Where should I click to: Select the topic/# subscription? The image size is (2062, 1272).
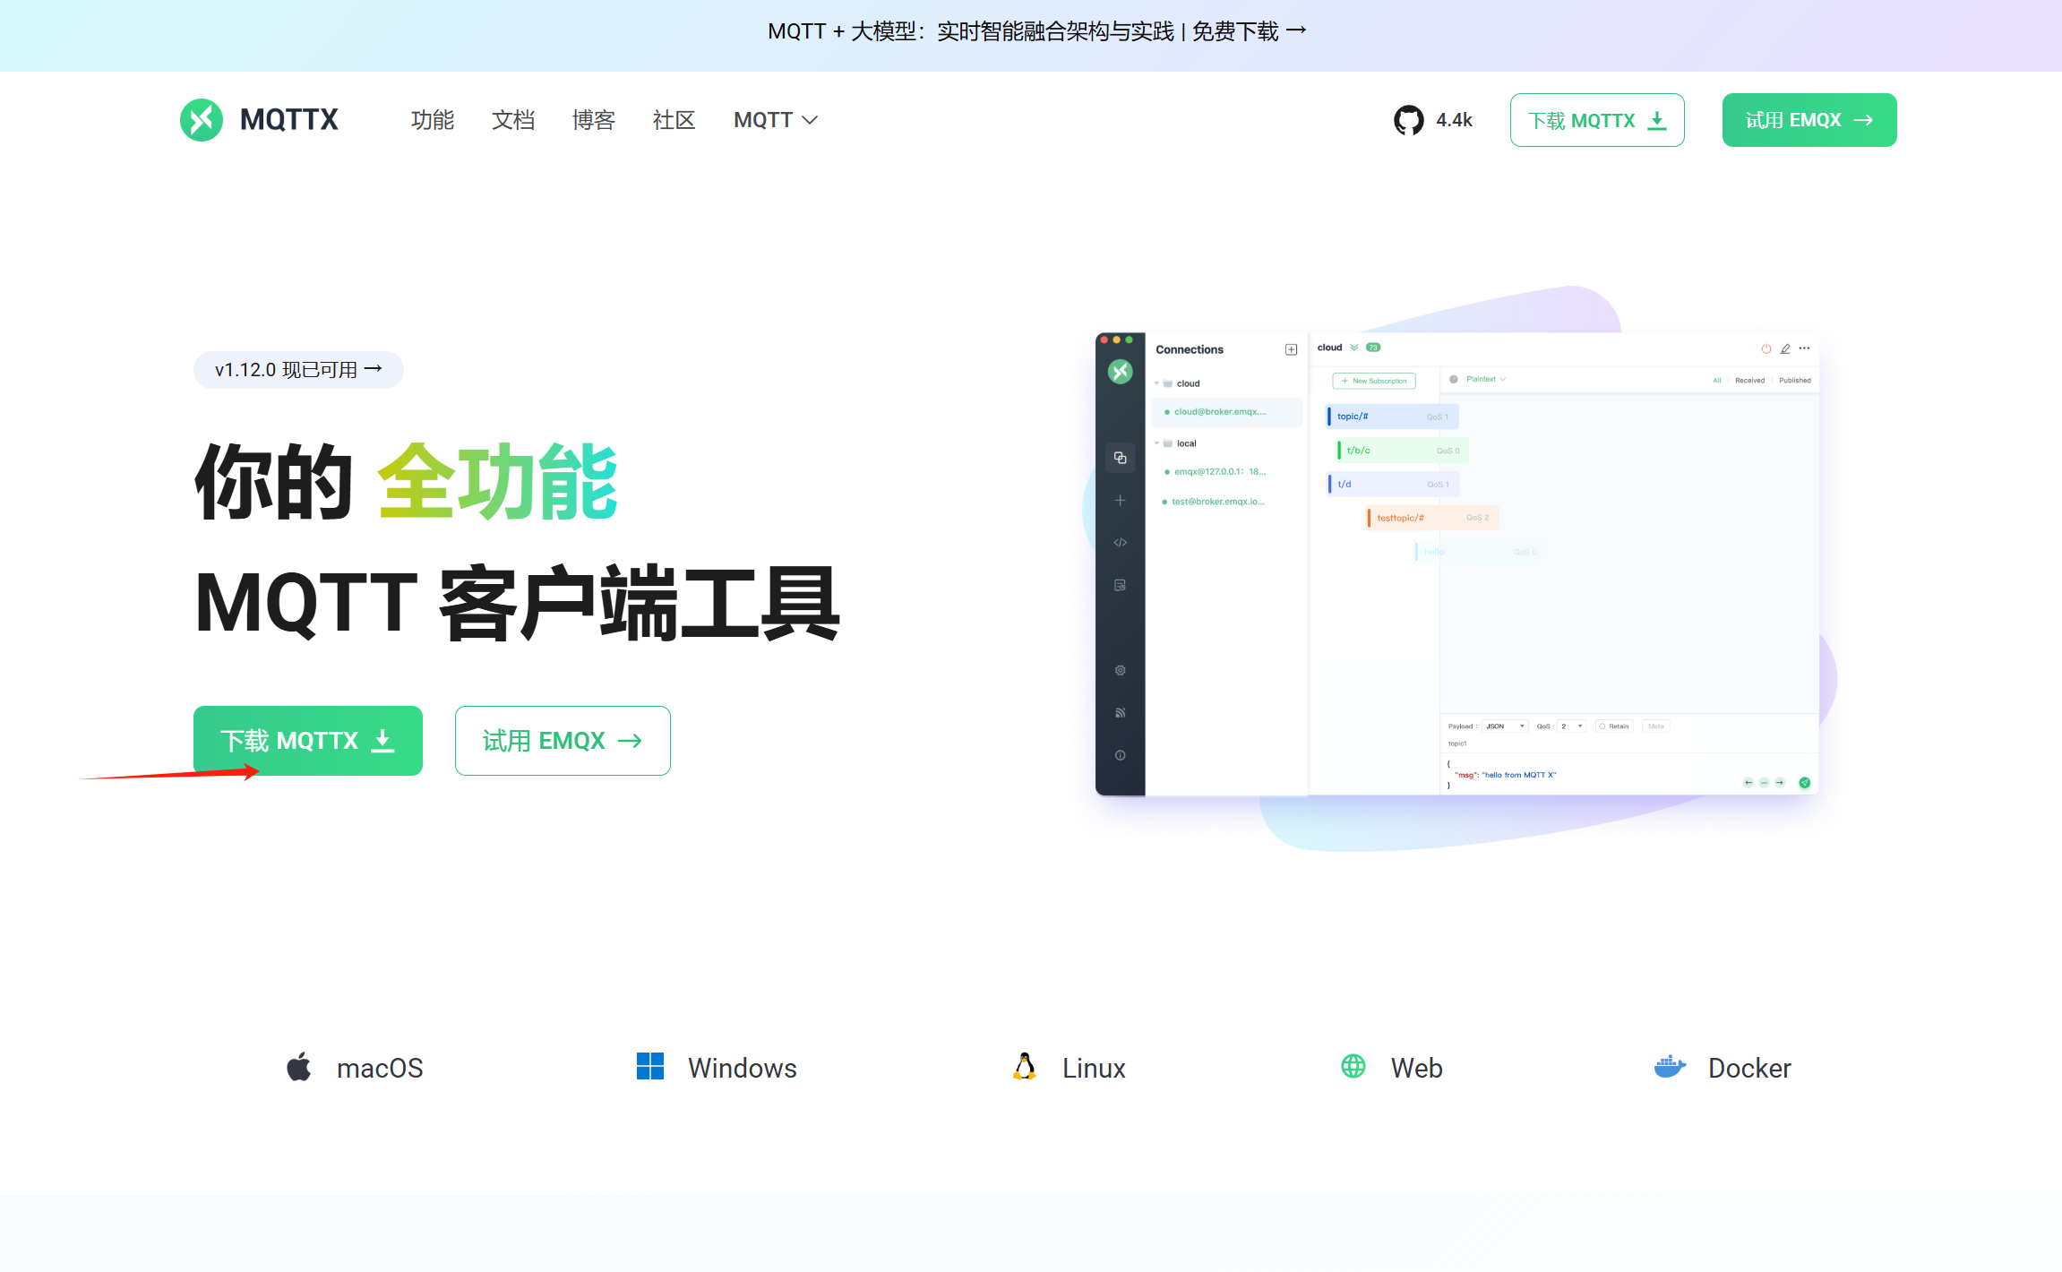tap(1392, 417)
